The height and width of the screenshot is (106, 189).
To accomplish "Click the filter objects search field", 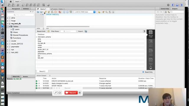I will 21,15.
